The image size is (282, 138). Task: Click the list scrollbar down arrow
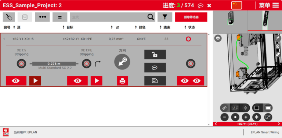tap(209, 124)
